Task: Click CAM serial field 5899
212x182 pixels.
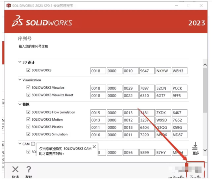Action: (147, 153)
